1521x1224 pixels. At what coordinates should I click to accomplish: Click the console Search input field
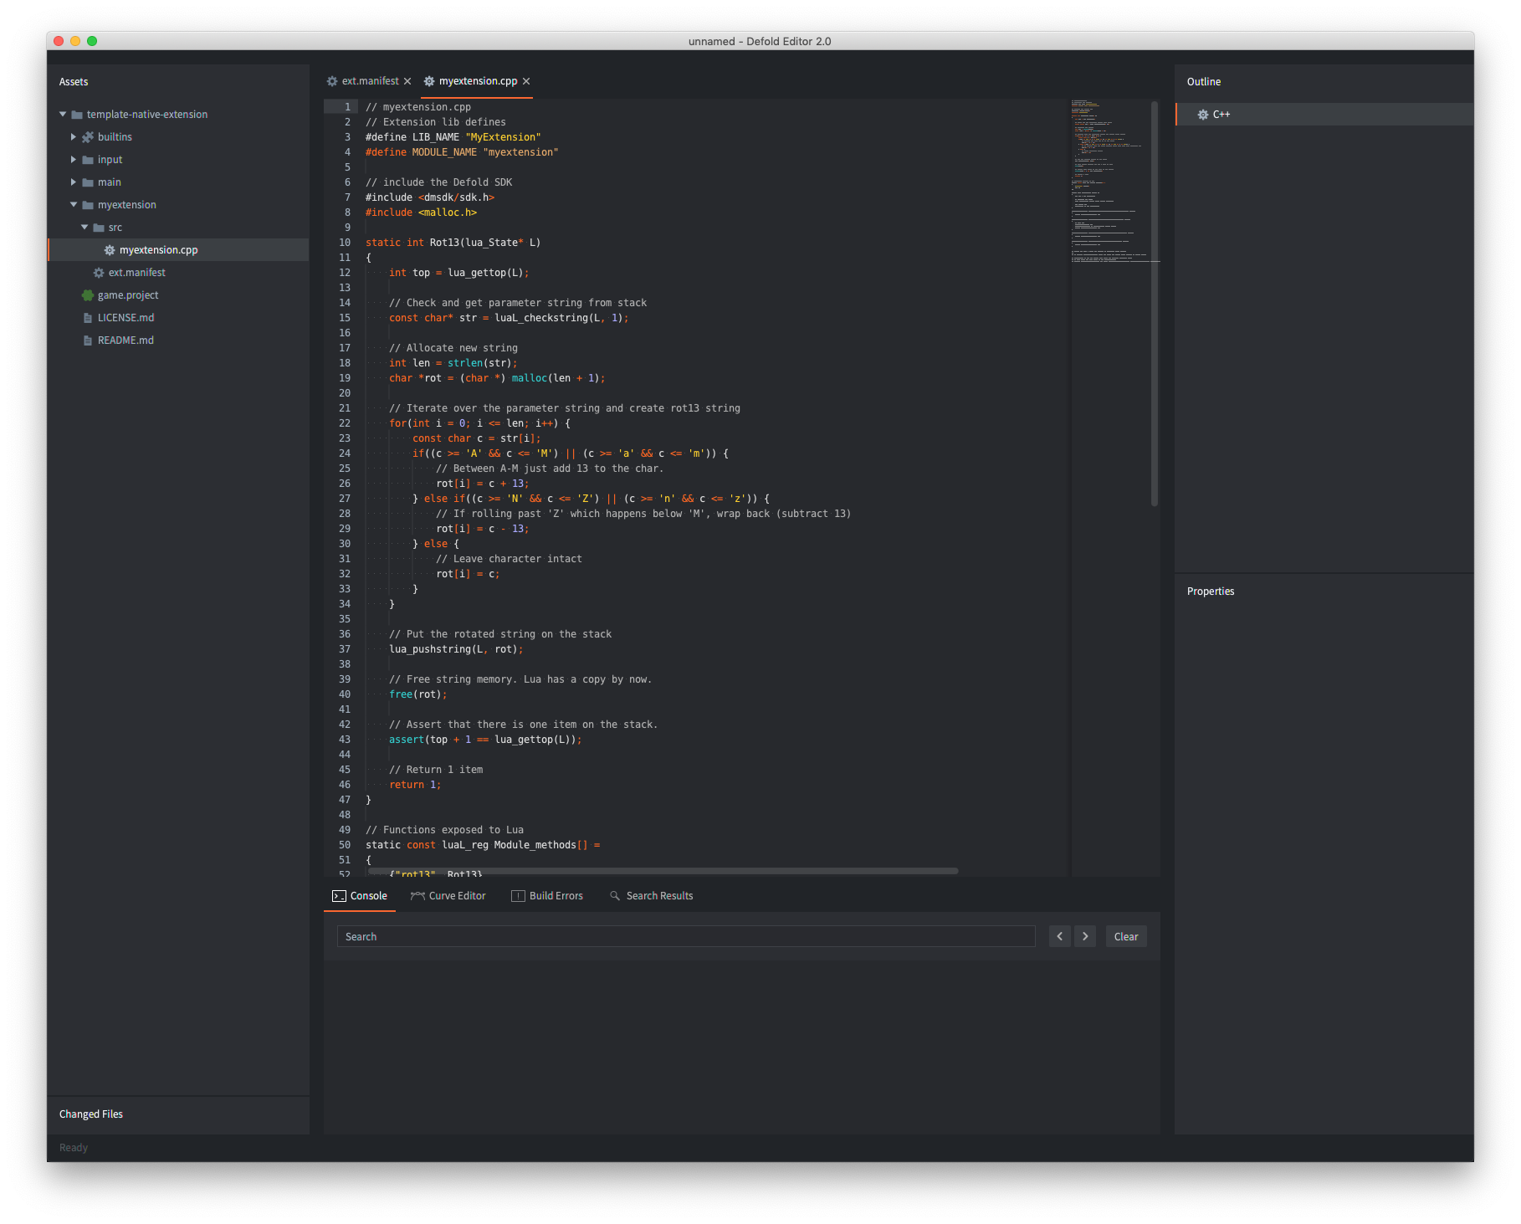click(686, 936)
